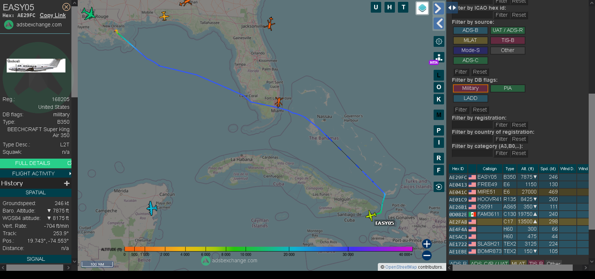
Task: Toggle ADS-C source filter
Action: coord(470,61)
